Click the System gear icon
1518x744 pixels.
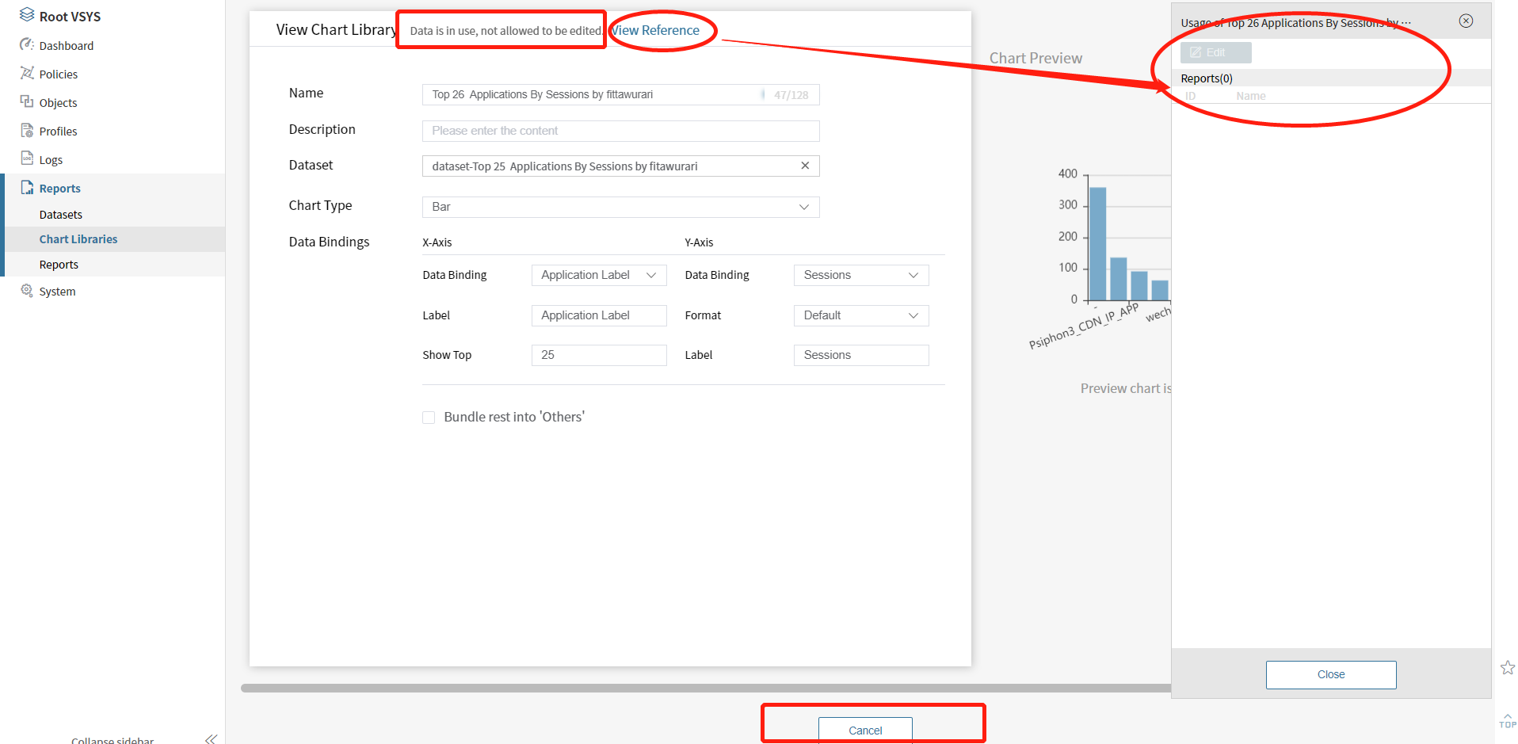point(27,291)
